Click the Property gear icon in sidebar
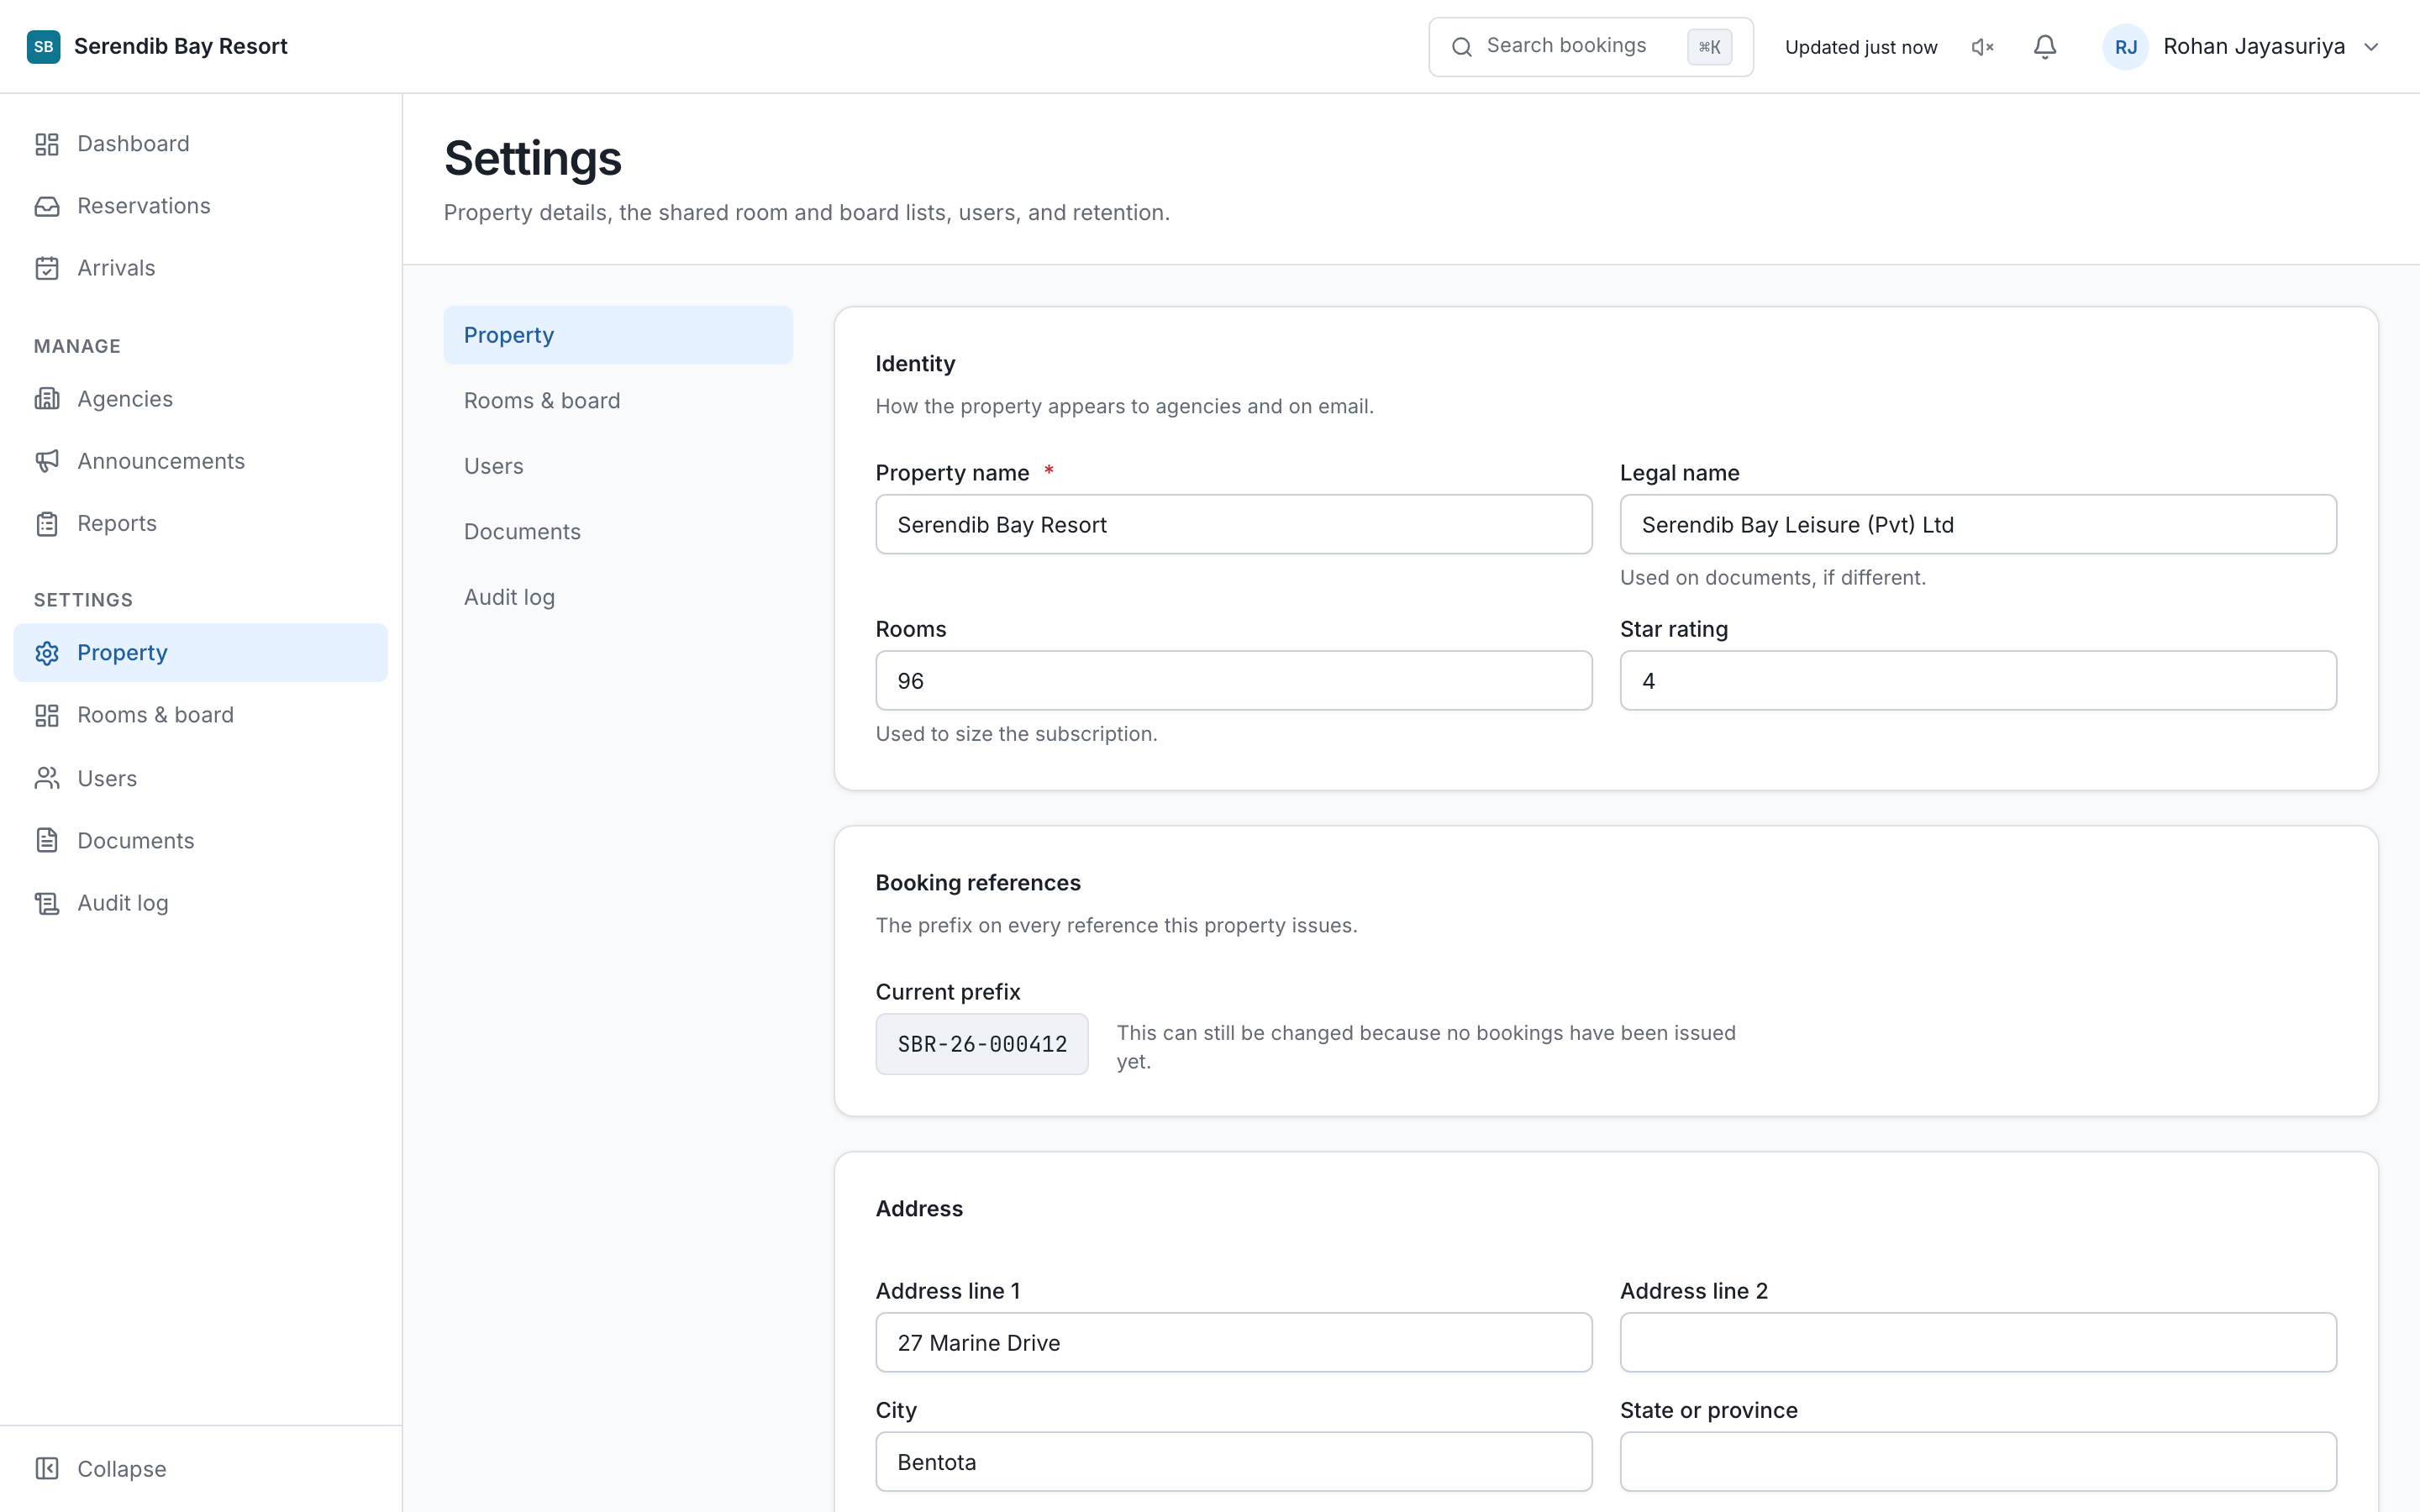The height and width of the screenshot is (1512, 2420). pyautogui.click(x=47, y=653)
